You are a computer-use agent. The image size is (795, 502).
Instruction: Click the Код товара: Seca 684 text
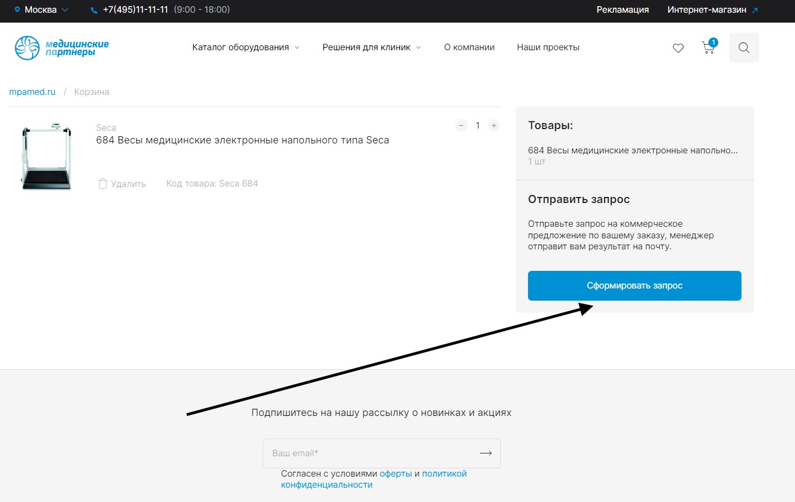point(212,183)
